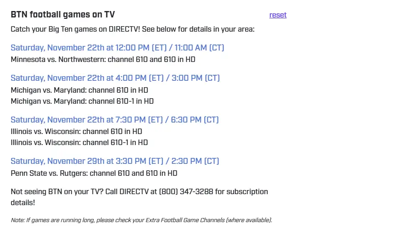420x235 pixels.
Task: Select the 4:00 PM (ET) November 22th time heading
Action: coord(115,78)
